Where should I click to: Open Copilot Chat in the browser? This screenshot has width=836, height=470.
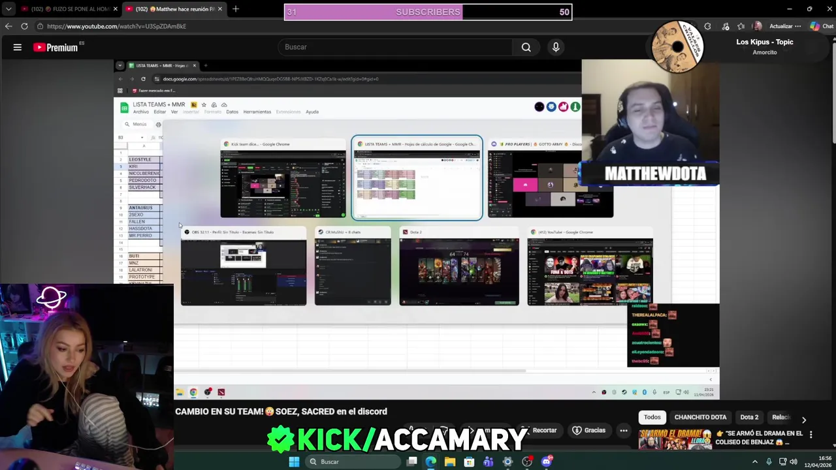822,26
